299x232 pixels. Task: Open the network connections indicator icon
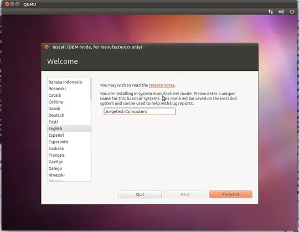point(271,12)
